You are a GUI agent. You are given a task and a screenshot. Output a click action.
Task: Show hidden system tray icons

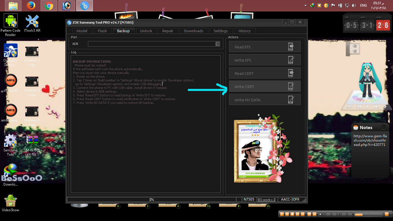pos(305,5)
